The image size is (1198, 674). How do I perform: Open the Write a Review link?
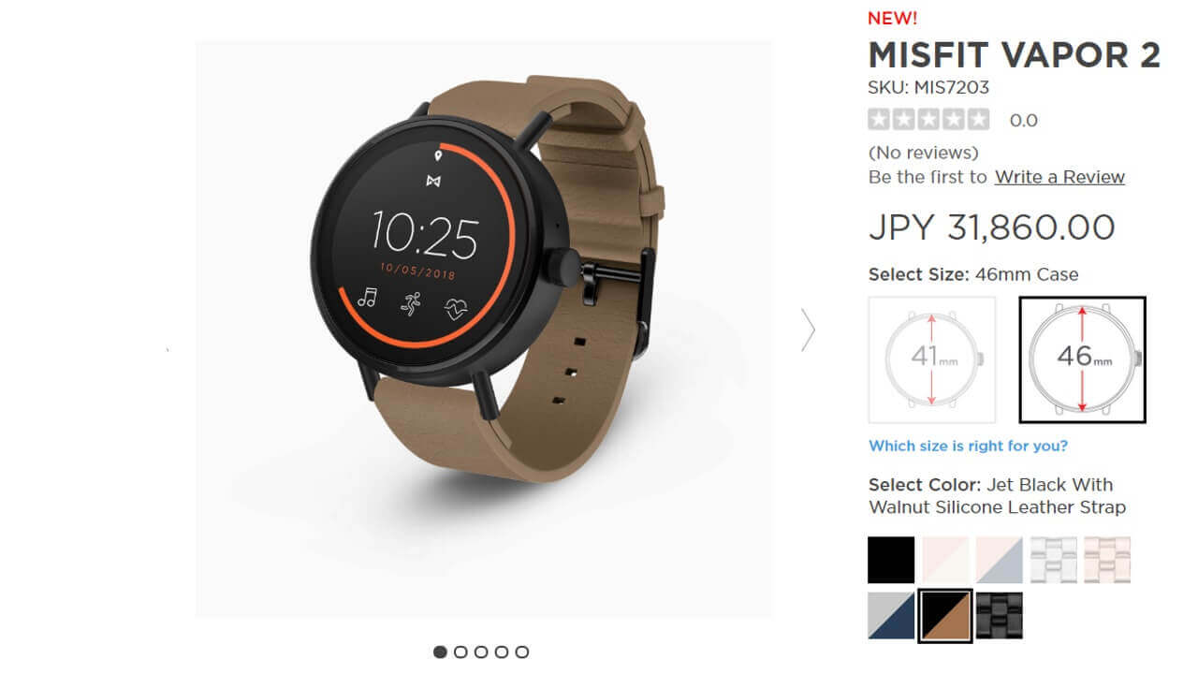tap(1059, 177)
